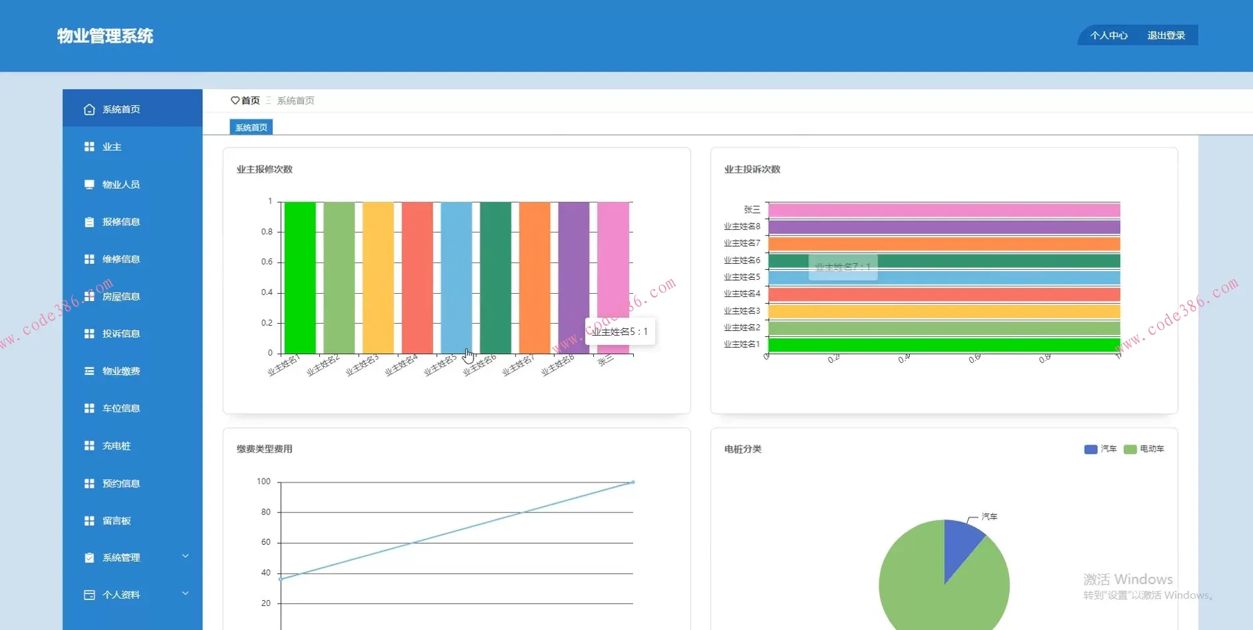Click the grid icon next to 业主
The height and width of the screenshot is (630, 1253).
pos(89,147)
